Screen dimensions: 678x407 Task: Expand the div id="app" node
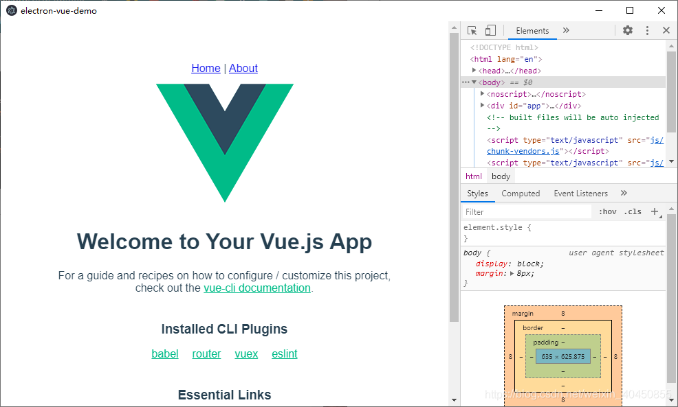[482, 105]
